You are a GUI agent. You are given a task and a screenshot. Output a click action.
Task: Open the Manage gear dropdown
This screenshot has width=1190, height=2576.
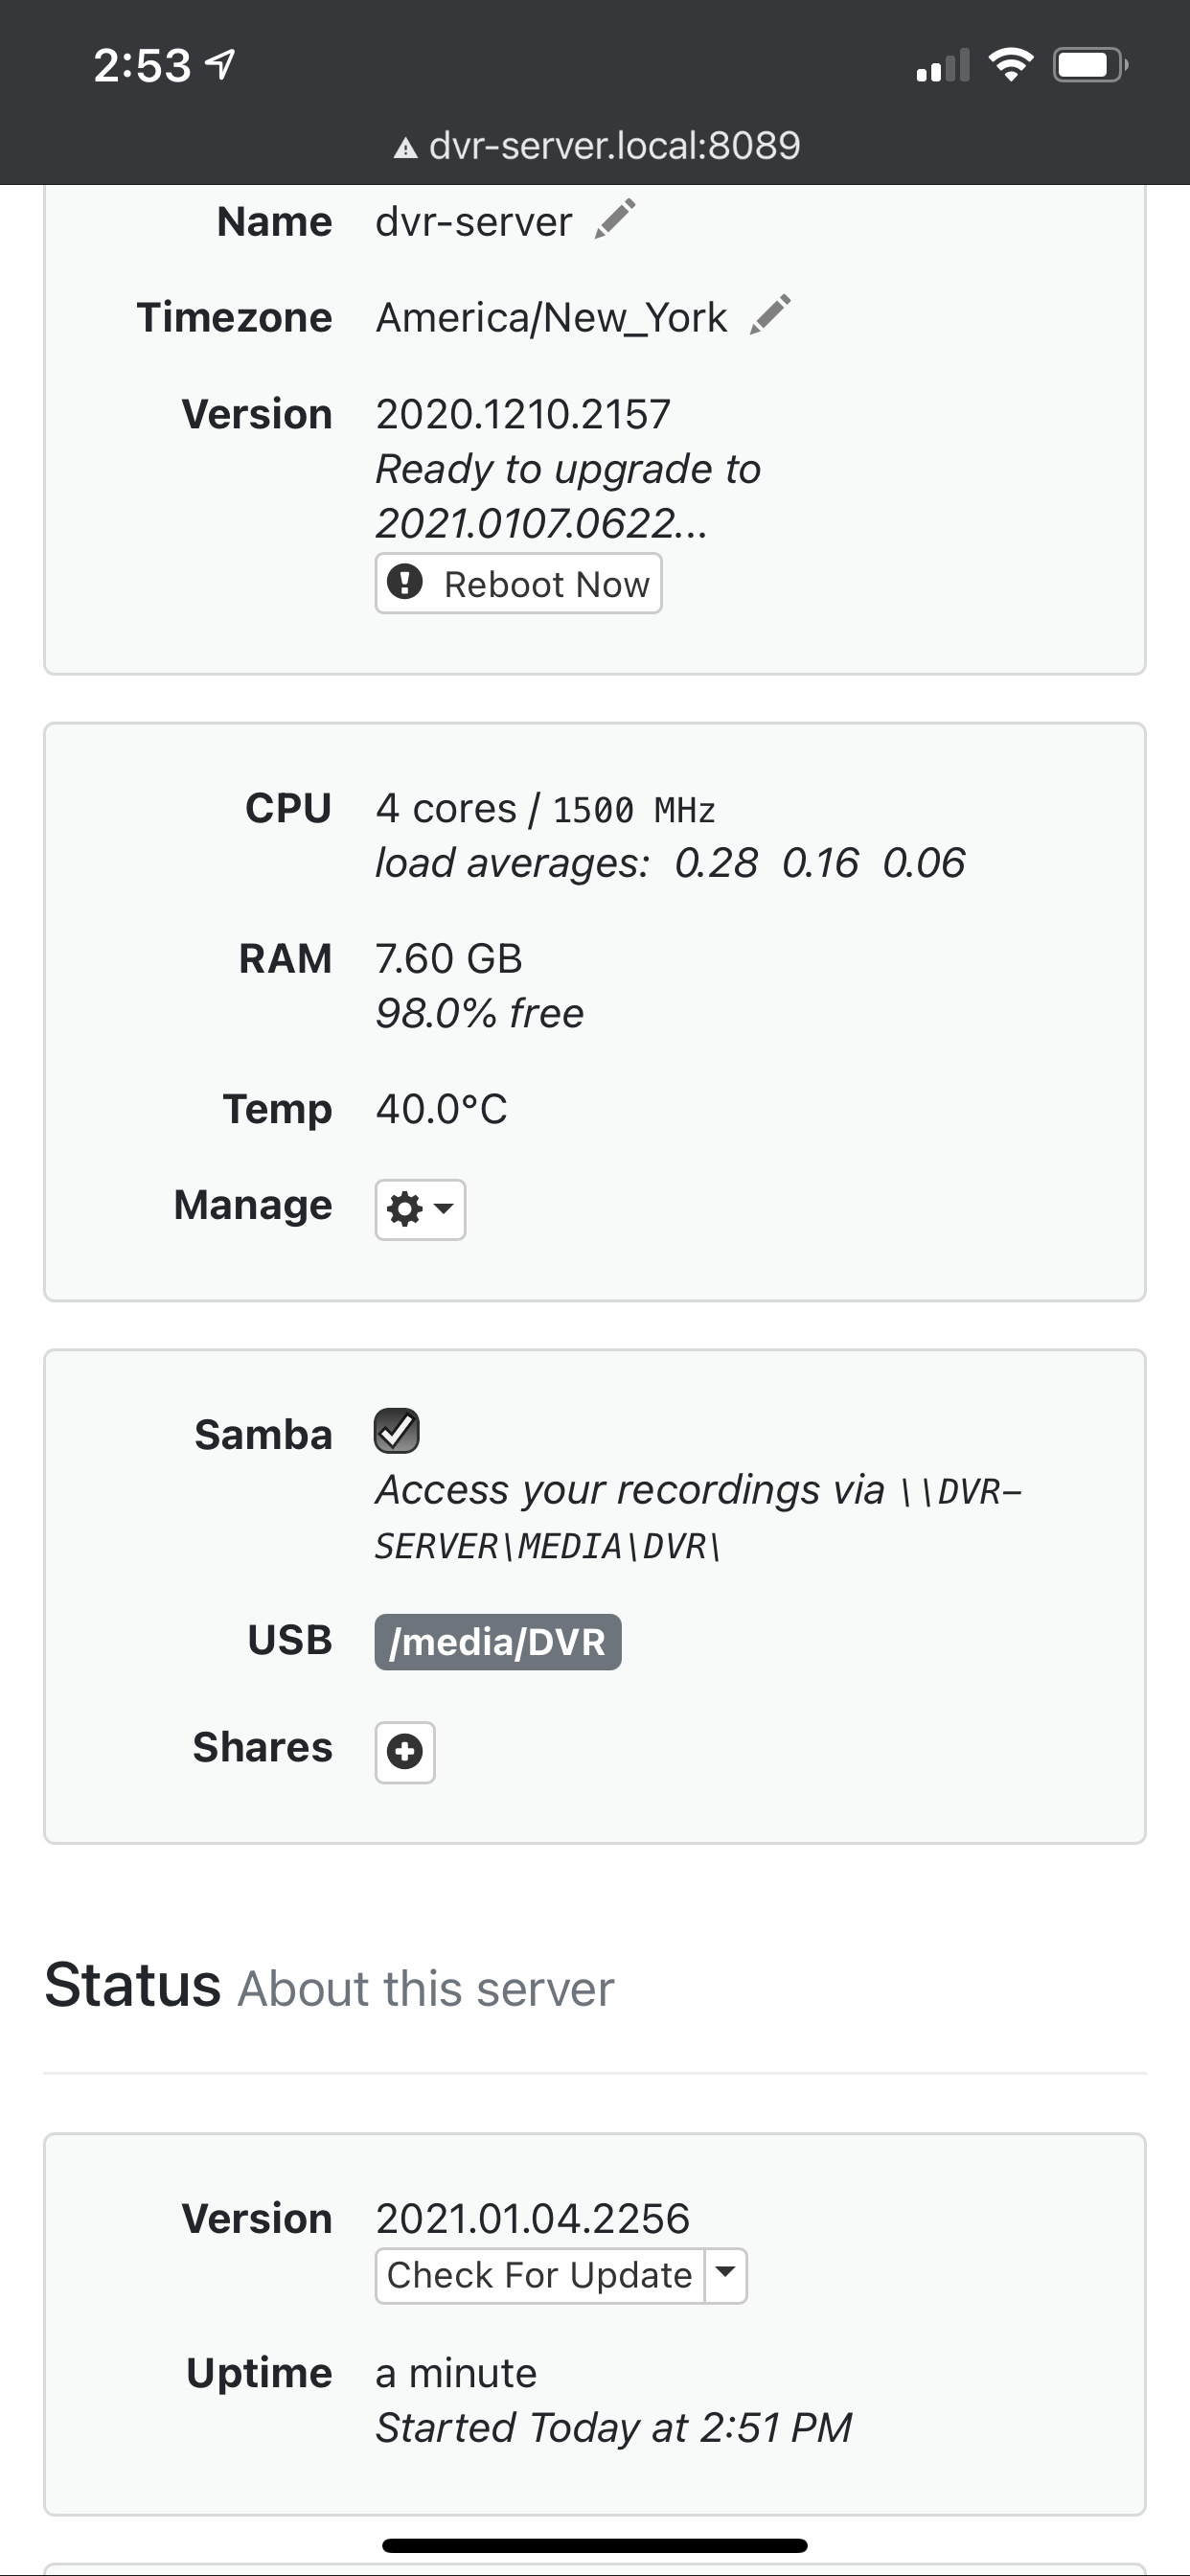[420, 1210]
